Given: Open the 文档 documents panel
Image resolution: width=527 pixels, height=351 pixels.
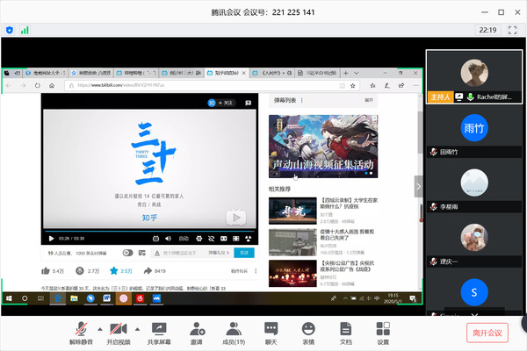Looking at the screenshot, I should click(x=345, y=333).
